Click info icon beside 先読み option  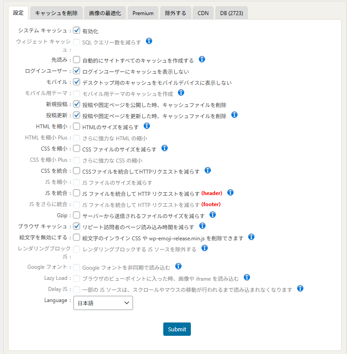202,59
